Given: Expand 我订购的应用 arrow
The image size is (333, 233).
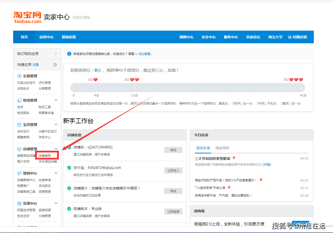Looking at the screenshot, I should pos(56,54).
